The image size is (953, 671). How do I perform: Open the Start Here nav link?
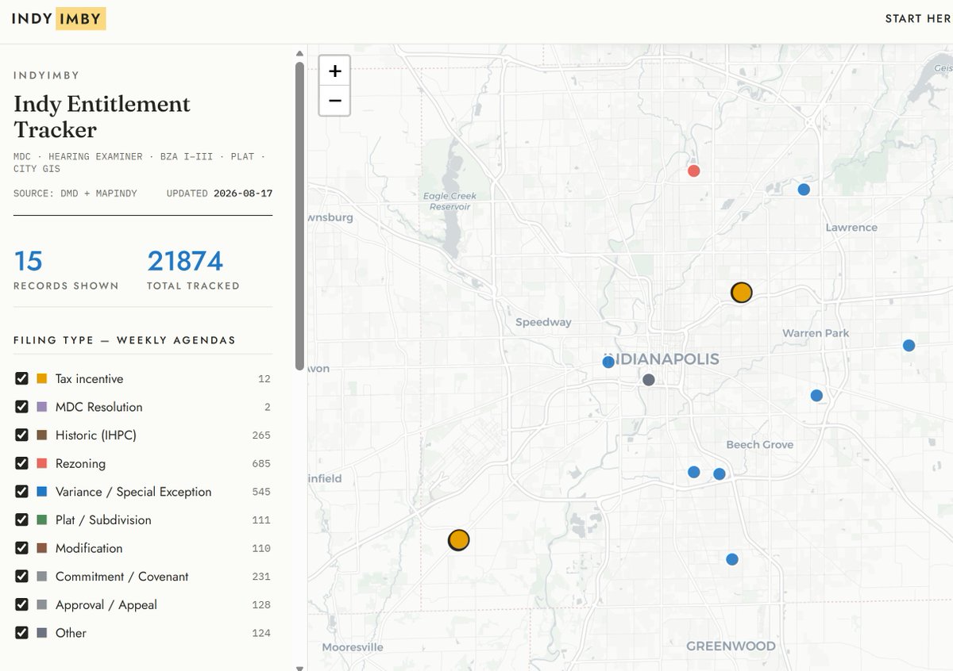pyautogui.click(x=919, y=19)
